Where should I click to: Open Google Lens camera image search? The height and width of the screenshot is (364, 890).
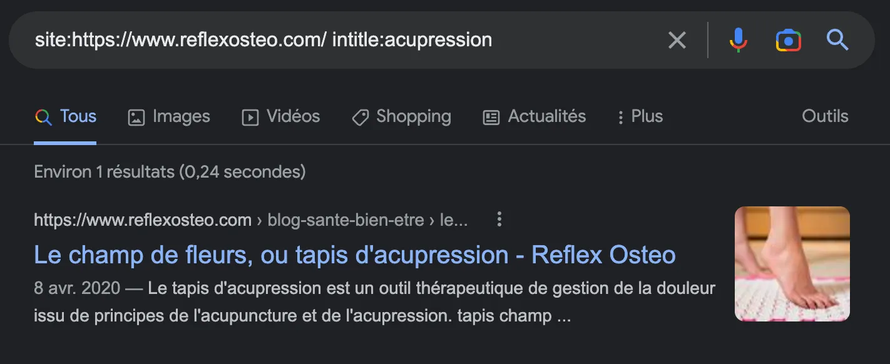coord(788,41)
